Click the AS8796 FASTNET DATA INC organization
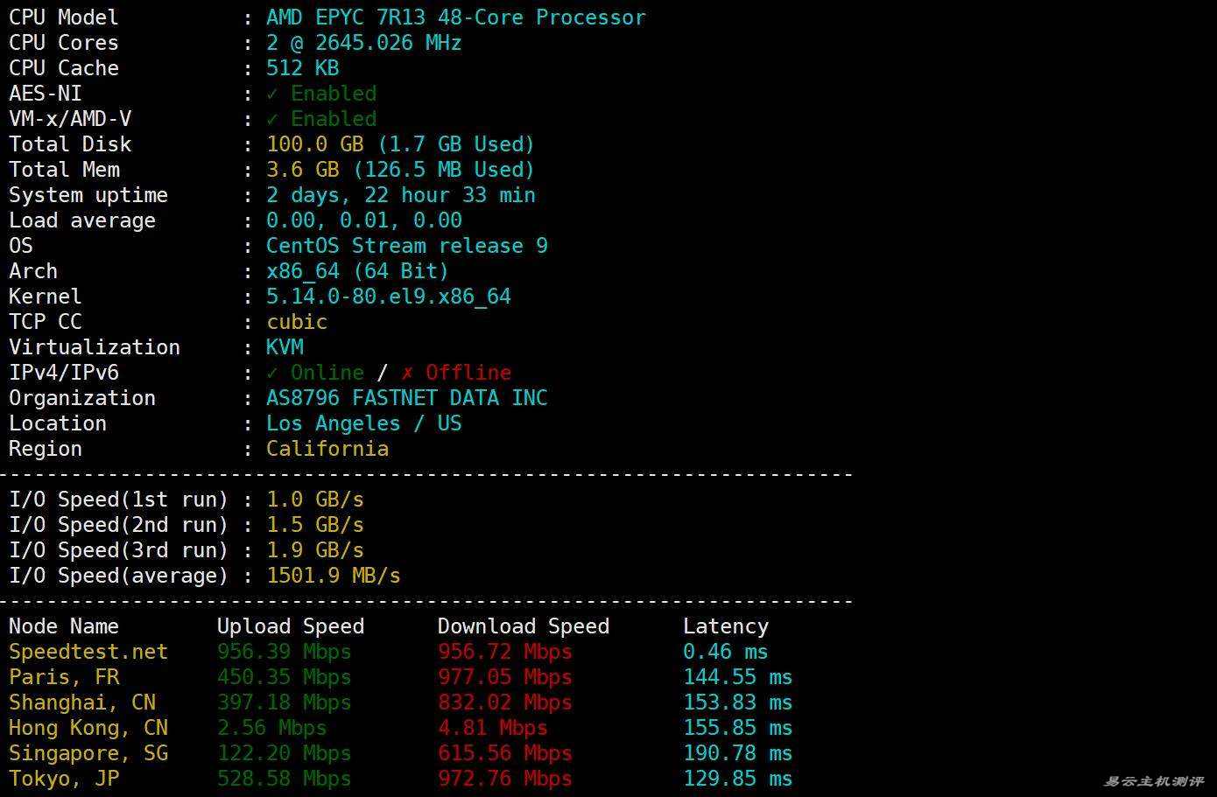 point(406,398)
